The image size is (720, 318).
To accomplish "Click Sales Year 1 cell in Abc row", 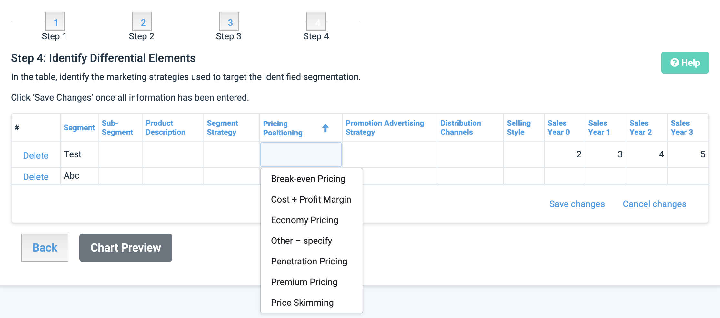I will [x=605, y=176].
